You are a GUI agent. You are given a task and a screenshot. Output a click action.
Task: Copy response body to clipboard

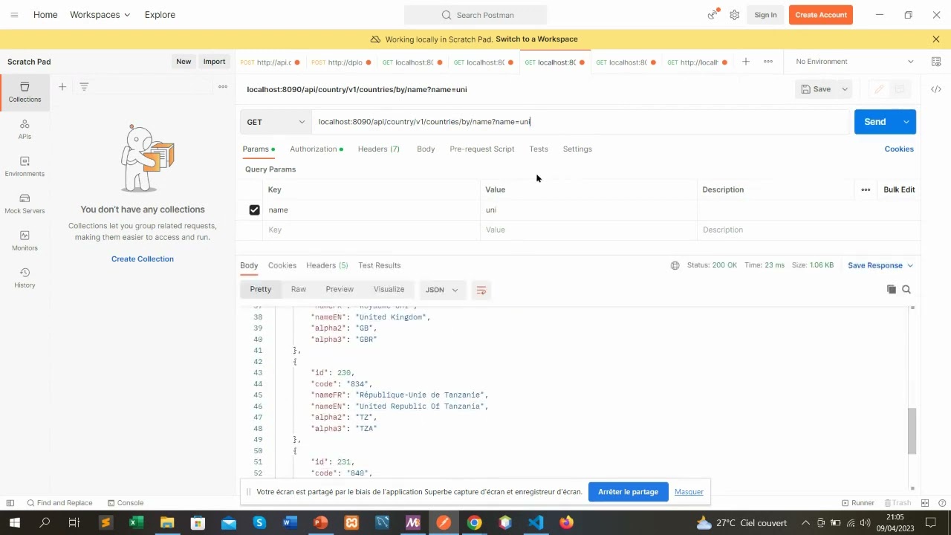point(892,289)
